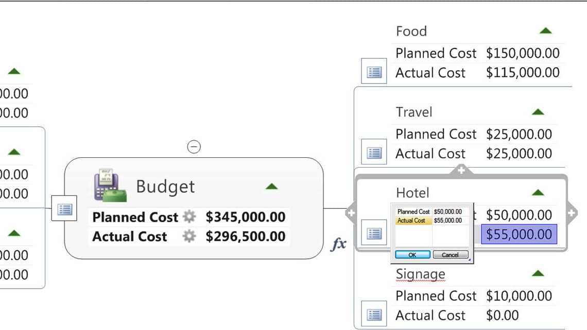Click the Budget calculator image icon
Image resolution: width=587 pixels, height=330 pixels.
pos(110,185)
